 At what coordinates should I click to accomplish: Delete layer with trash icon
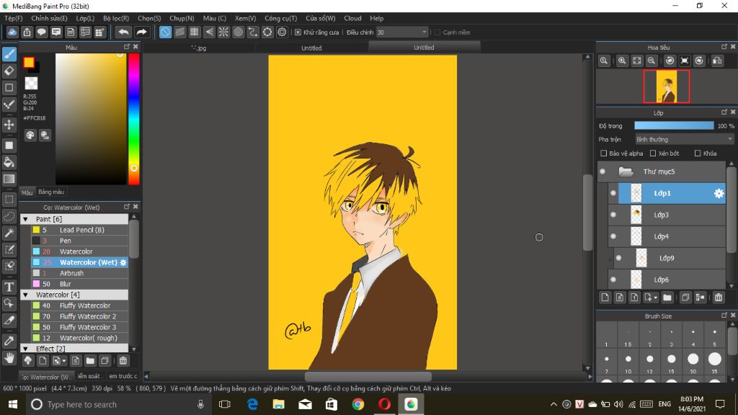(x=719, y=298)
